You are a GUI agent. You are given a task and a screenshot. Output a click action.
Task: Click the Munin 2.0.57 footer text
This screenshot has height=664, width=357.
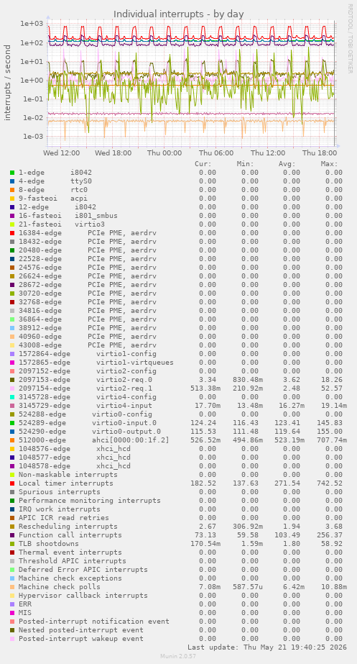[x=178, y=656]
